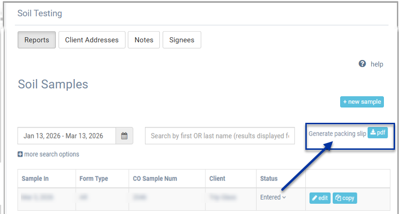
Task: Focus the name search field
Action: click(219, 136)
